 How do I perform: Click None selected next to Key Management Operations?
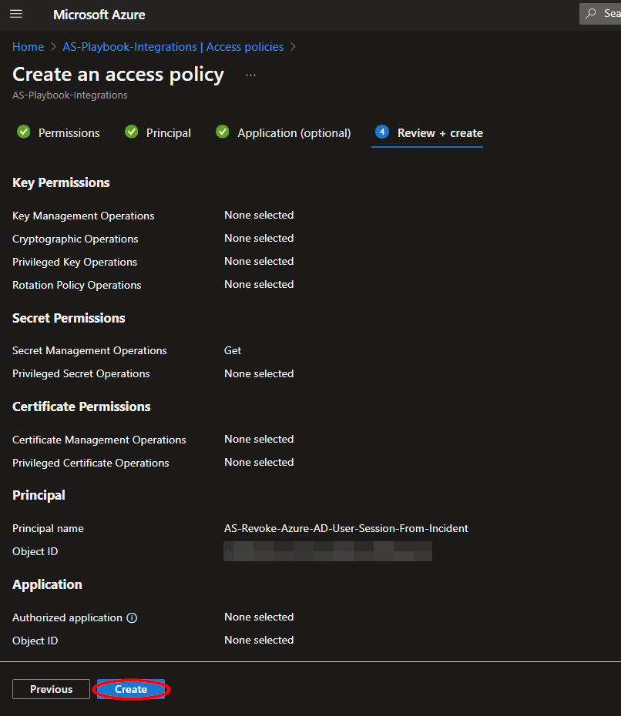(259, 215)
